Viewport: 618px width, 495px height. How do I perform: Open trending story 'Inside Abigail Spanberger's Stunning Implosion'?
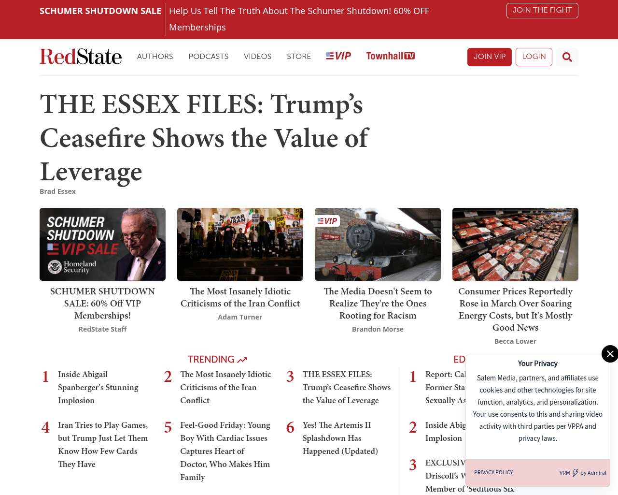(x=98, y=387)
